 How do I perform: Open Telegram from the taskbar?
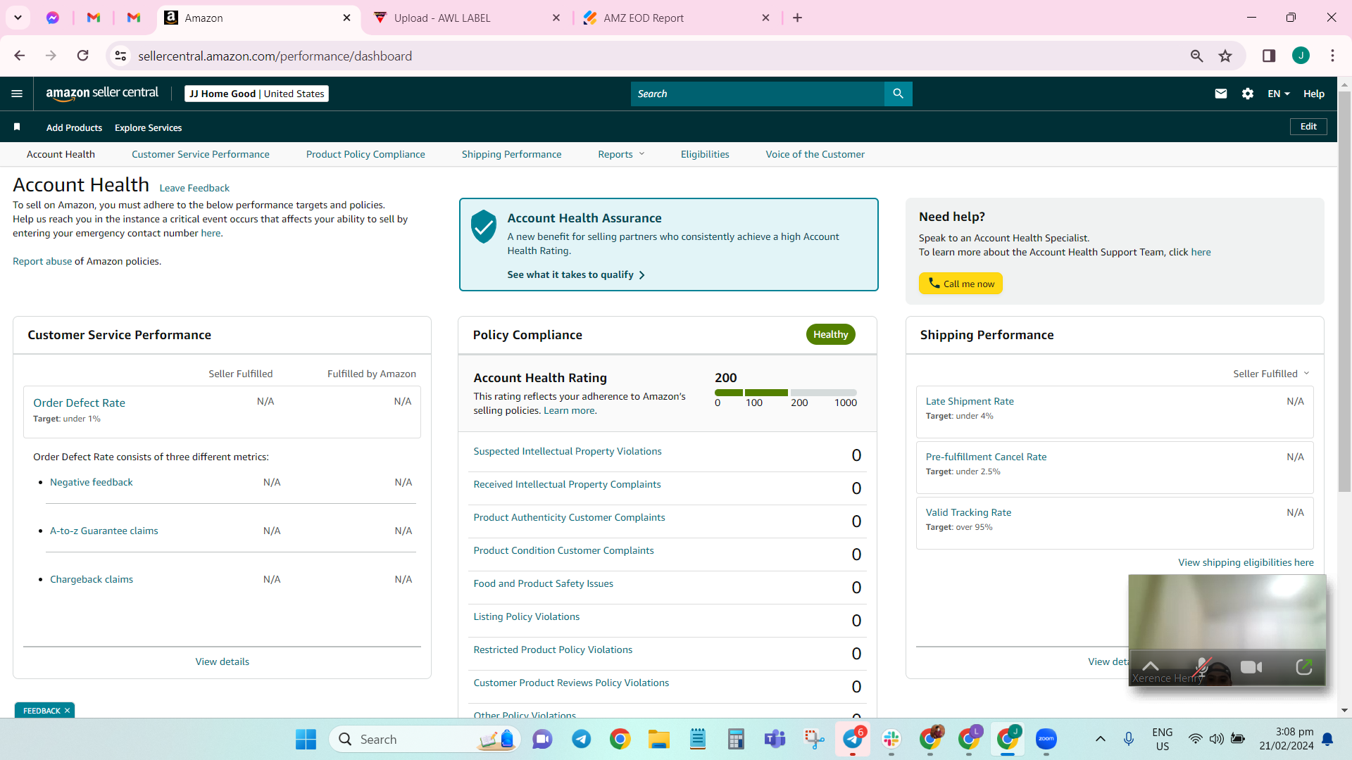point(581,739)
